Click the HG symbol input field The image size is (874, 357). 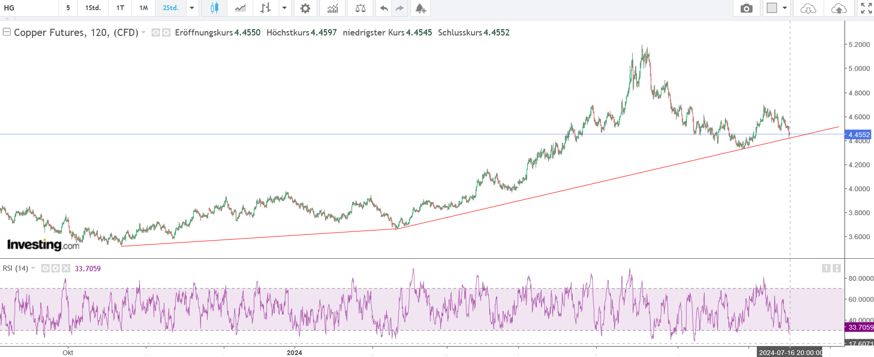click(x=29, y=8)
